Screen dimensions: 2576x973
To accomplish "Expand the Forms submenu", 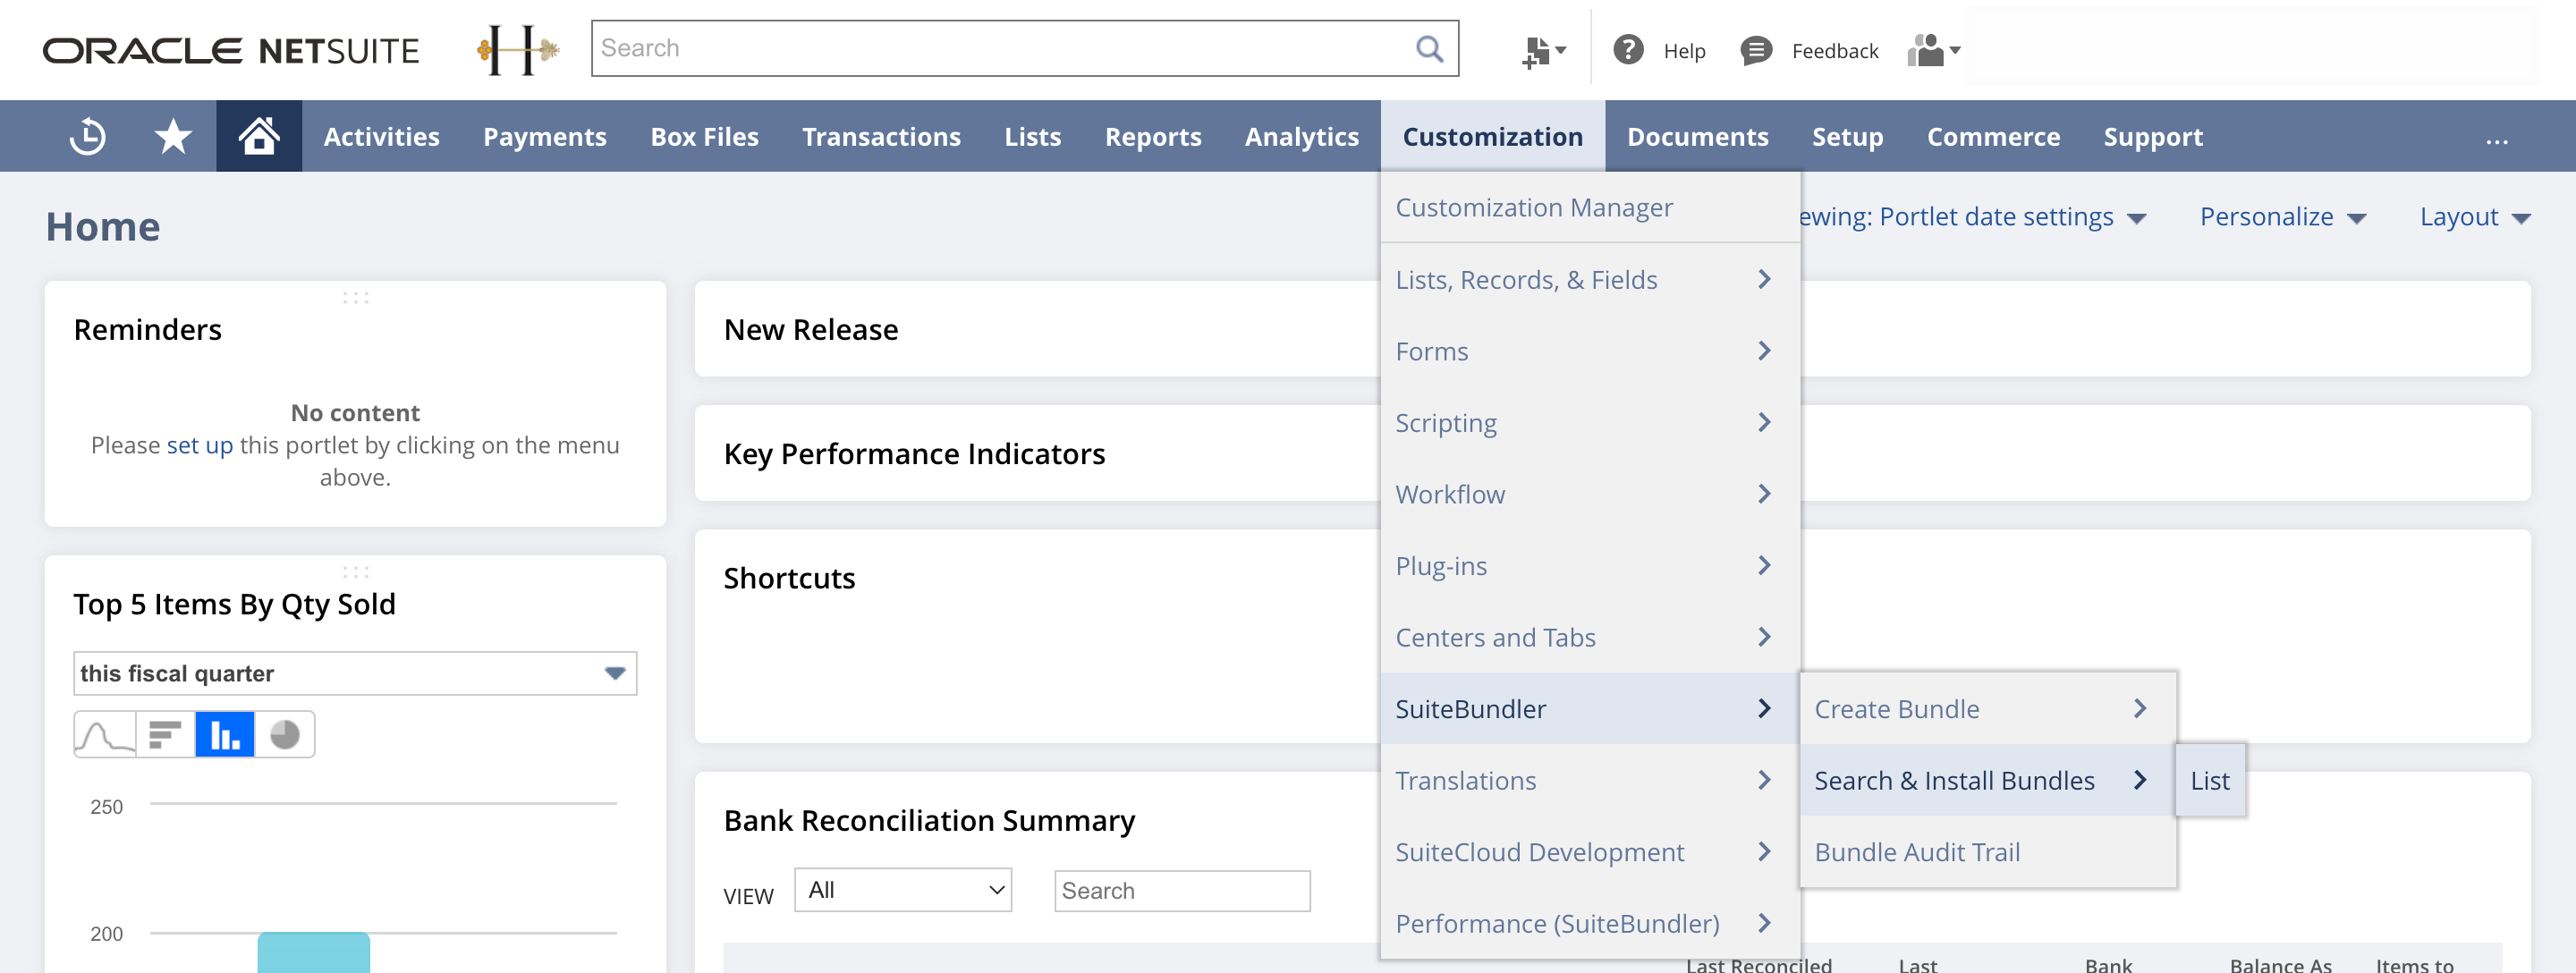I will [x=1590, y=351].
